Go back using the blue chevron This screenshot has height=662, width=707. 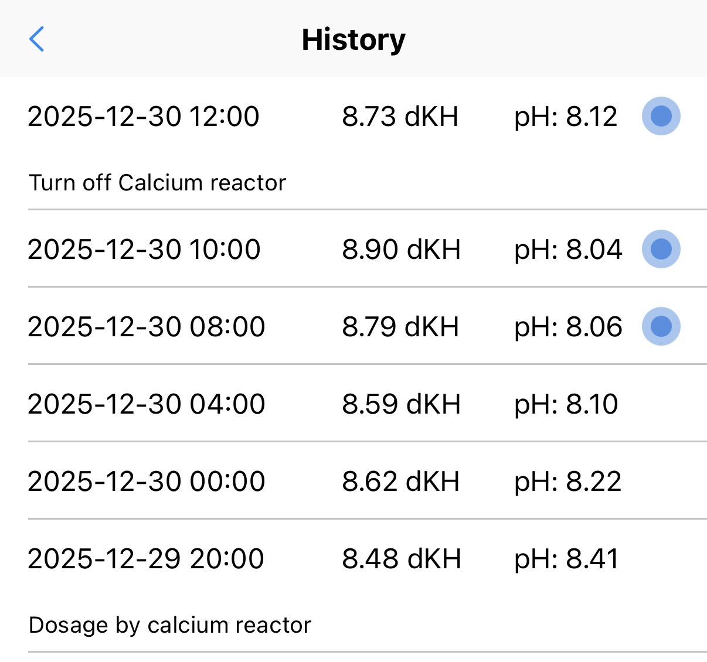coord(36,39)
